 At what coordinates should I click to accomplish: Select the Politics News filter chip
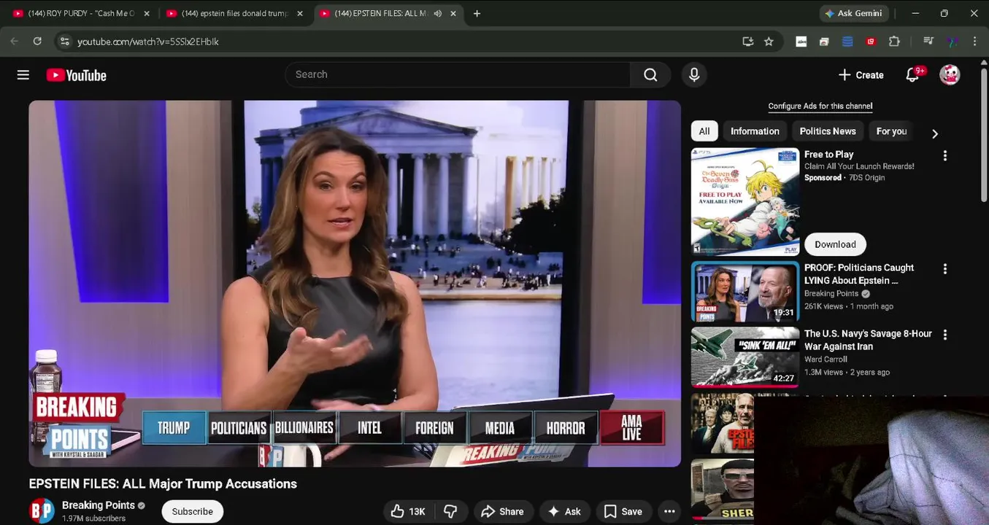828,131
